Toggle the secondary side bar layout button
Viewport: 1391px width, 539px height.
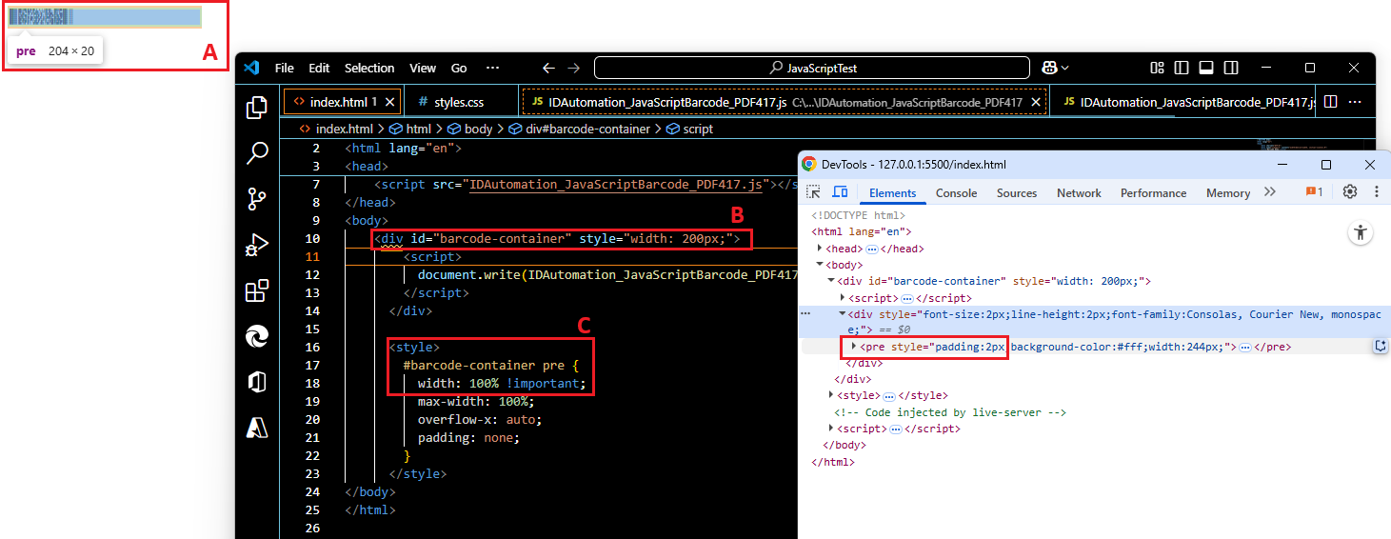pyautogui.click(x=1231, y=68)
